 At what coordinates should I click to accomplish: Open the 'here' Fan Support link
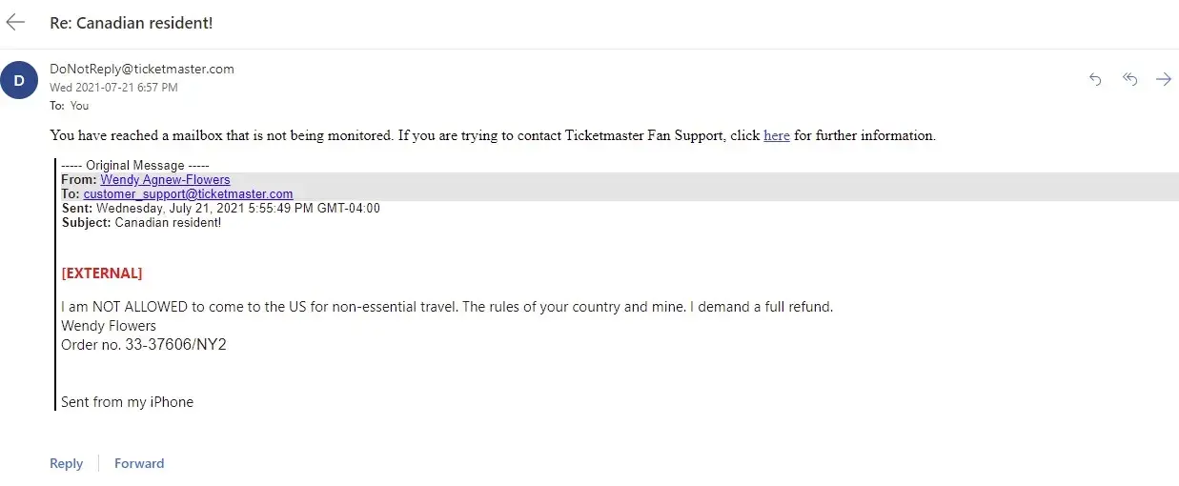(776, 135)
